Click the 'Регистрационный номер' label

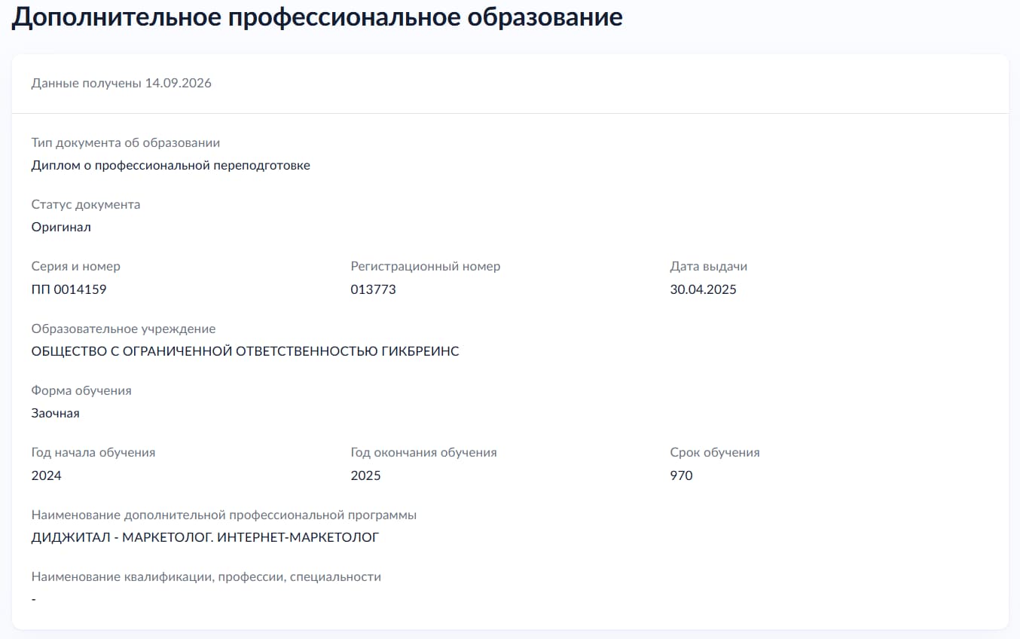(426, 266)
